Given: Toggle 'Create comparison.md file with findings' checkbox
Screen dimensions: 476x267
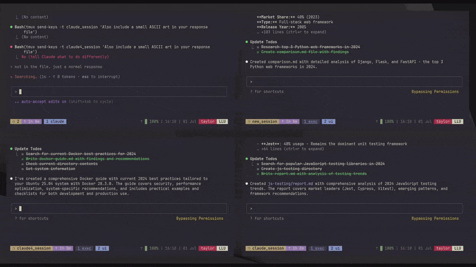Looking at the screenshot, I should click(x=258, y=52).
